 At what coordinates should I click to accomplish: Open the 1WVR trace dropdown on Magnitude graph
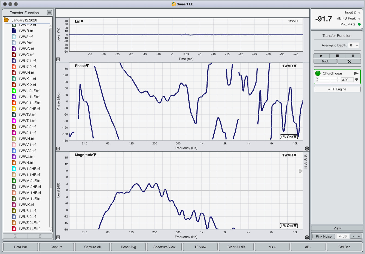289,155
